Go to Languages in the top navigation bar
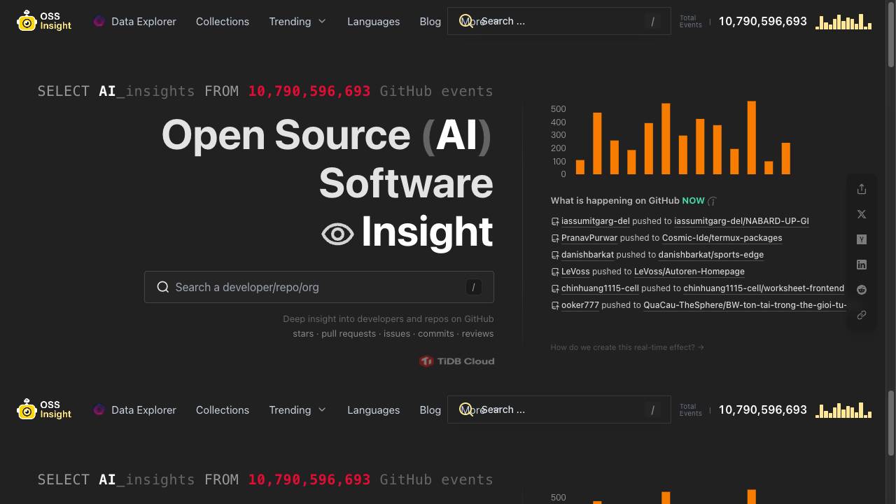Viewport: 896px width, 504px height. pos(373,21)
